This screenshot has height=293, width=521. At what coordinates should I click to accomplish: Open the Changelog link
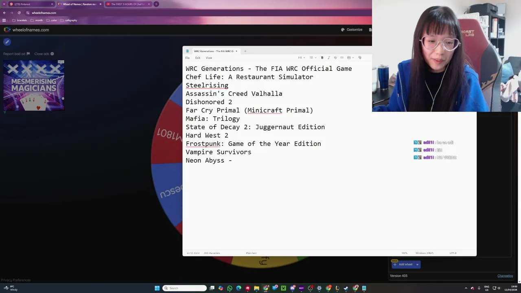coord(505,276)
